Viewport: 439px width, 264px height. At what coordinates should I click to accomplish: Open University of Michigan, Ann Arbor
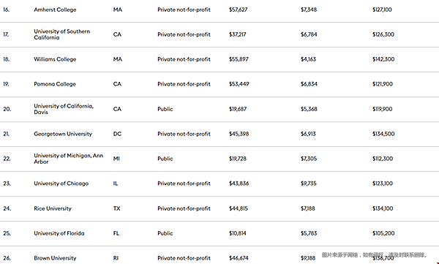(x=69, y=159)
